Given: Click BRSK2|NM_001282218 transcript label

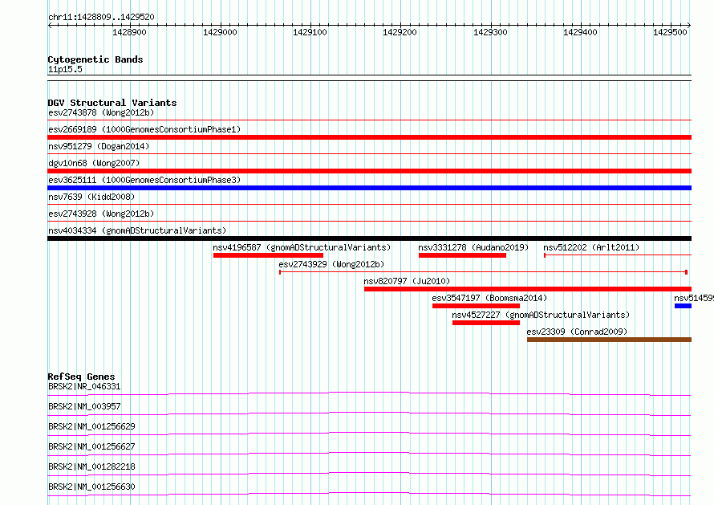Looking at the screenshot, I should [91, 466].
